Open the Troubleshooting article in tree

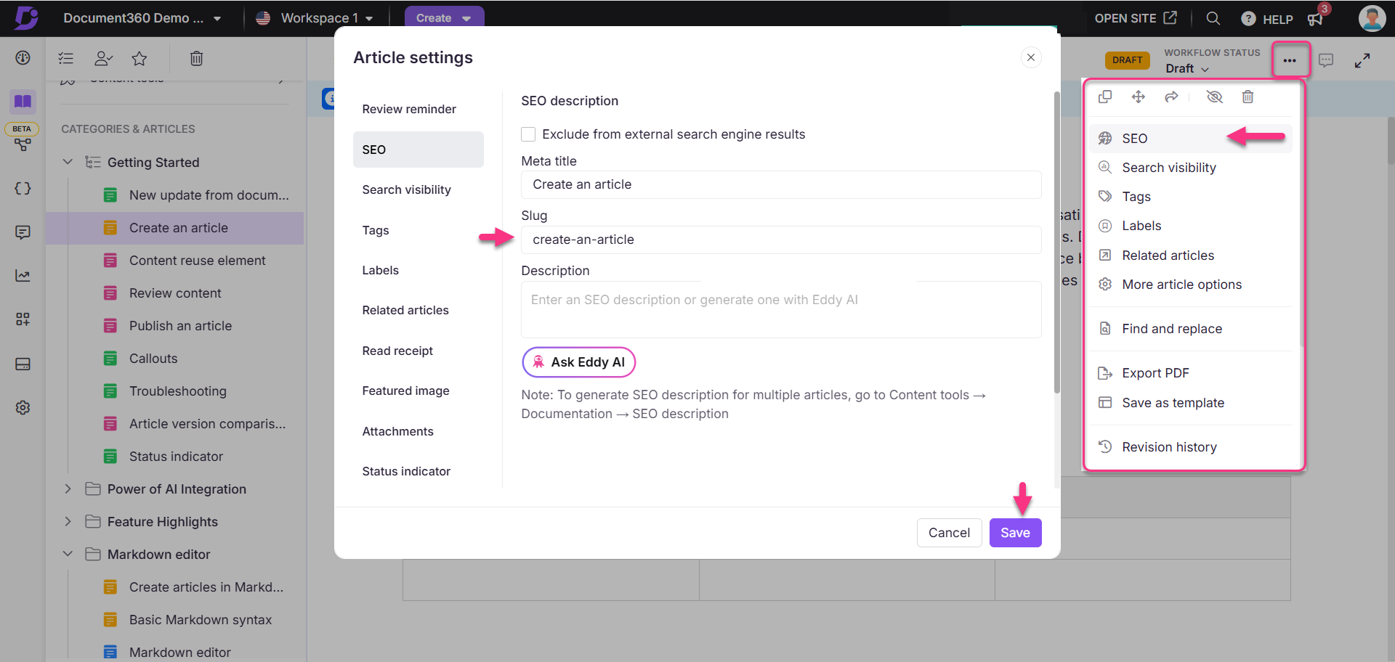[x=178, y=391]
